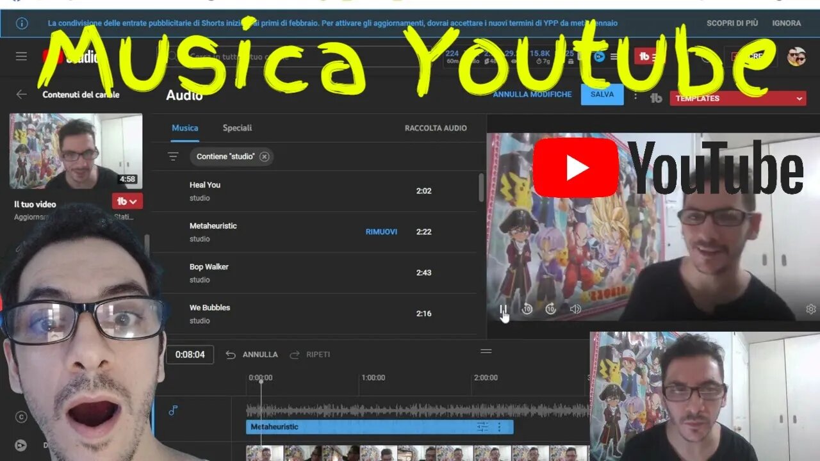Image resolution: width=820 pixels, height=461 pixels.
Task: Click the RIPETI redo button
Action: click(310, 354)
